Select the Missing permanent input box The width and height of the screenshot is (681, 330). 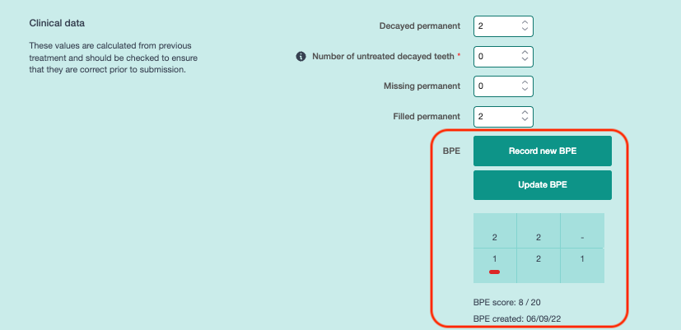coord(496,86)
